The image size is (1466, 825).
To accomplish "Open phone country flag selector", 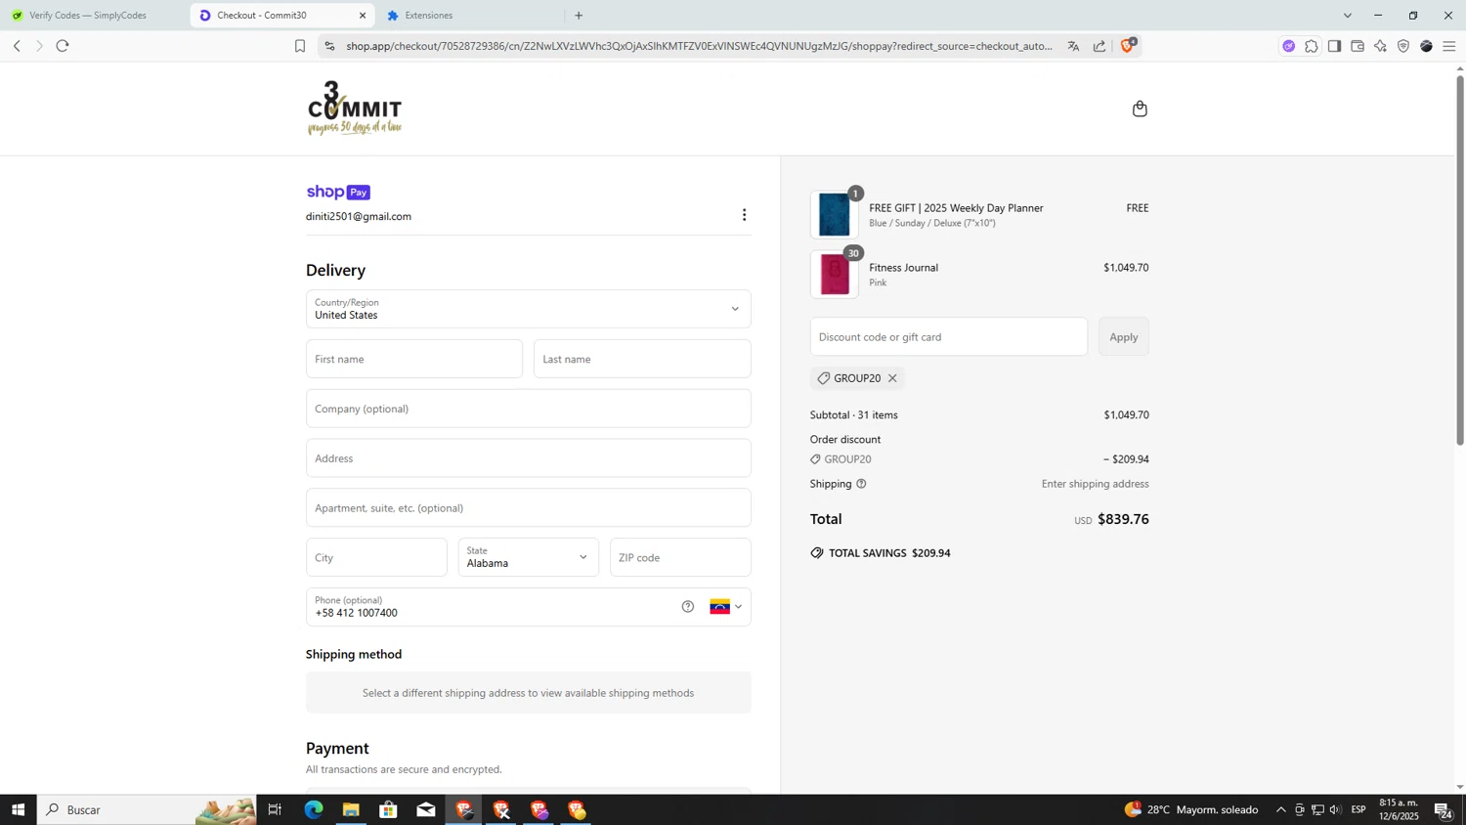I will point(725,607).
